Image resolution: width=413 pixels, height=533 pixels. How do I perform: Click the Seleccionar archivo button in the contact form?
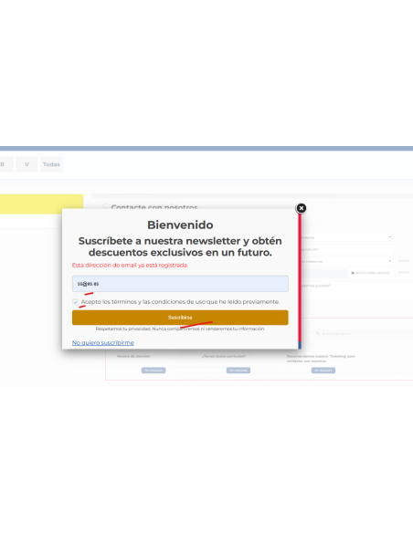click(371, 273)
